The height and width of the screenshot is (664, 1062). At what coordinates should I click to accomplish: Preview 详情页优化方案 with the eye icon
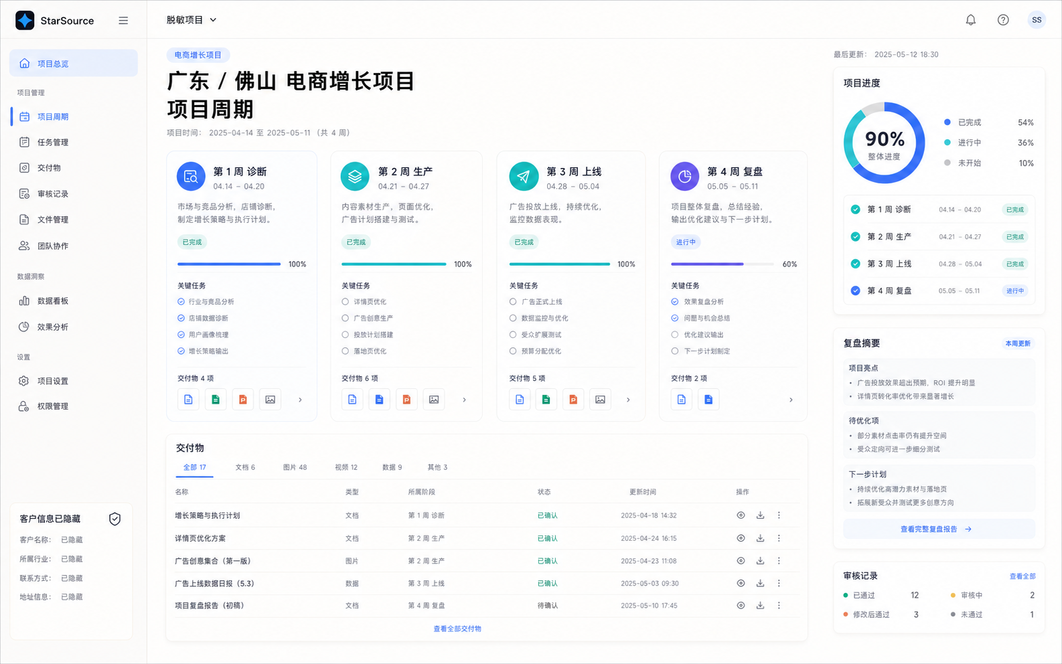[741, 538]
